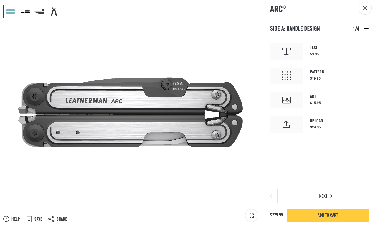The width and height of the screenshot is (373, 227).
Task: Choose the open pliers view icon
Action: click(x=54, y=11)
